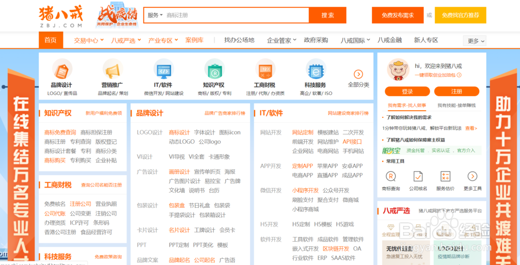Expand the 八戒严选 menu

point(126,41)
